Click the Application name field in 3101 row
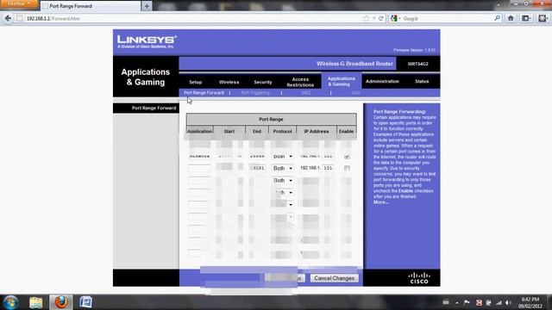552x310 pixels. tap(199, 168)
